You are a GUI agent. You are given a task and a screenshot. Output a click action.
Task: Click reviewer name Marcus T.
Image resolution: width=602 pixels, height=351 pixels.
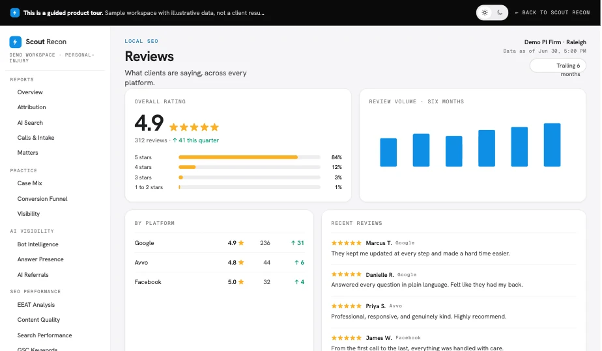[379, 243]
